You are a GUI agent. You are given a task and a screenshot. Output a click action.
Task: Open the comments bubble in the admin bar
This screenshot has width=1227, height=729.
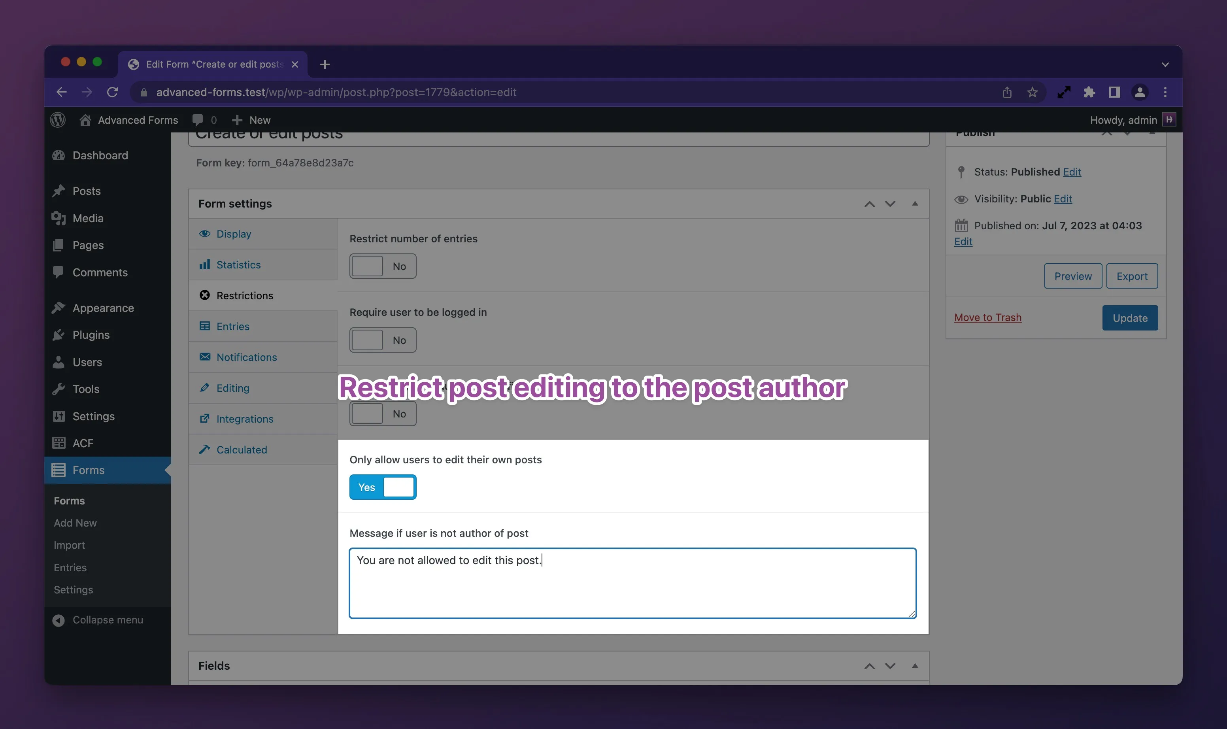[204, 120]
